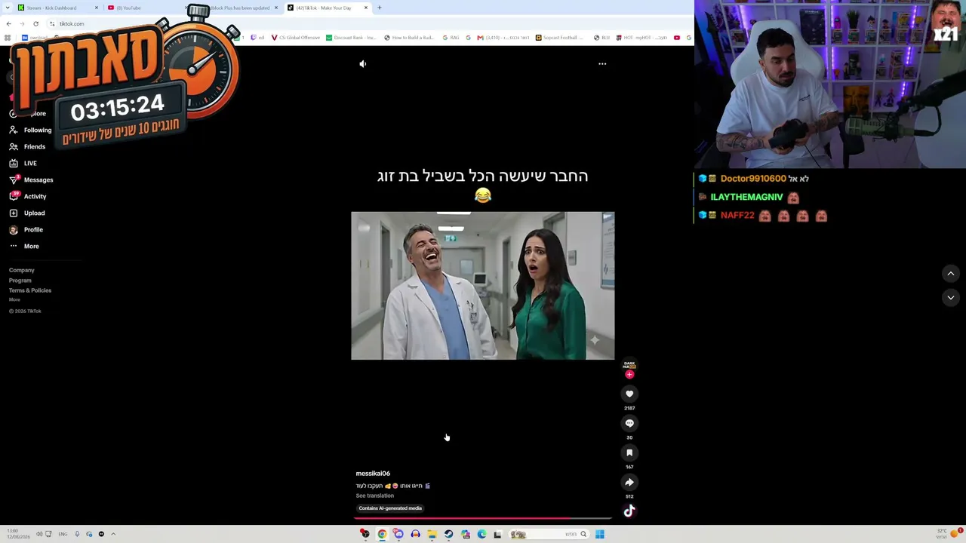Focus the tiktok.com address bar
The width and height of the screenshot is (966, 543).
pyautogui.click(x=72, y=23)
